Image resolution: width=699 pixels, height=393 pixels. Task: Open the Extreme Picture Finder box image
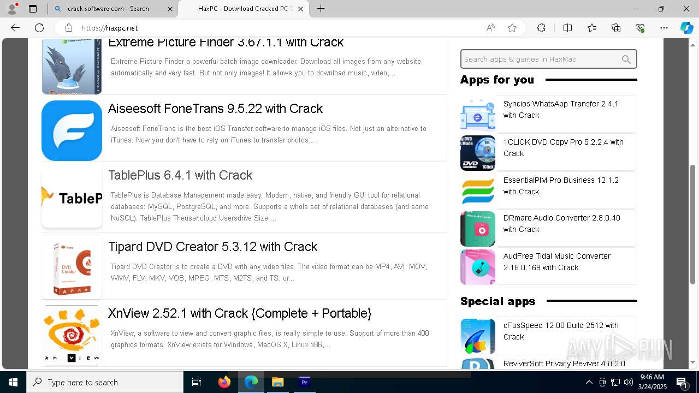(x=72, y=67)
